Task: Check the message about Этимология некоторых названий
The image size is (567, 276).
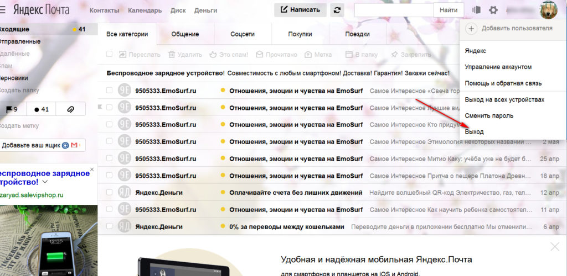Action: click(109, 141)
